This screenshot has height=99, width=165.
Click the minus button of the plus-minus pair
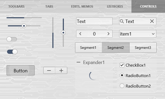(x=49, y=71)
